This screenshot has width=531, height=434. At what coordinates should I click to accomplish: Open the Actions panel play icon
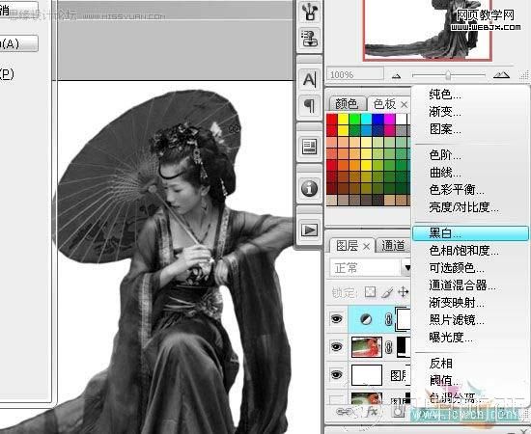(x=309, y=230)
